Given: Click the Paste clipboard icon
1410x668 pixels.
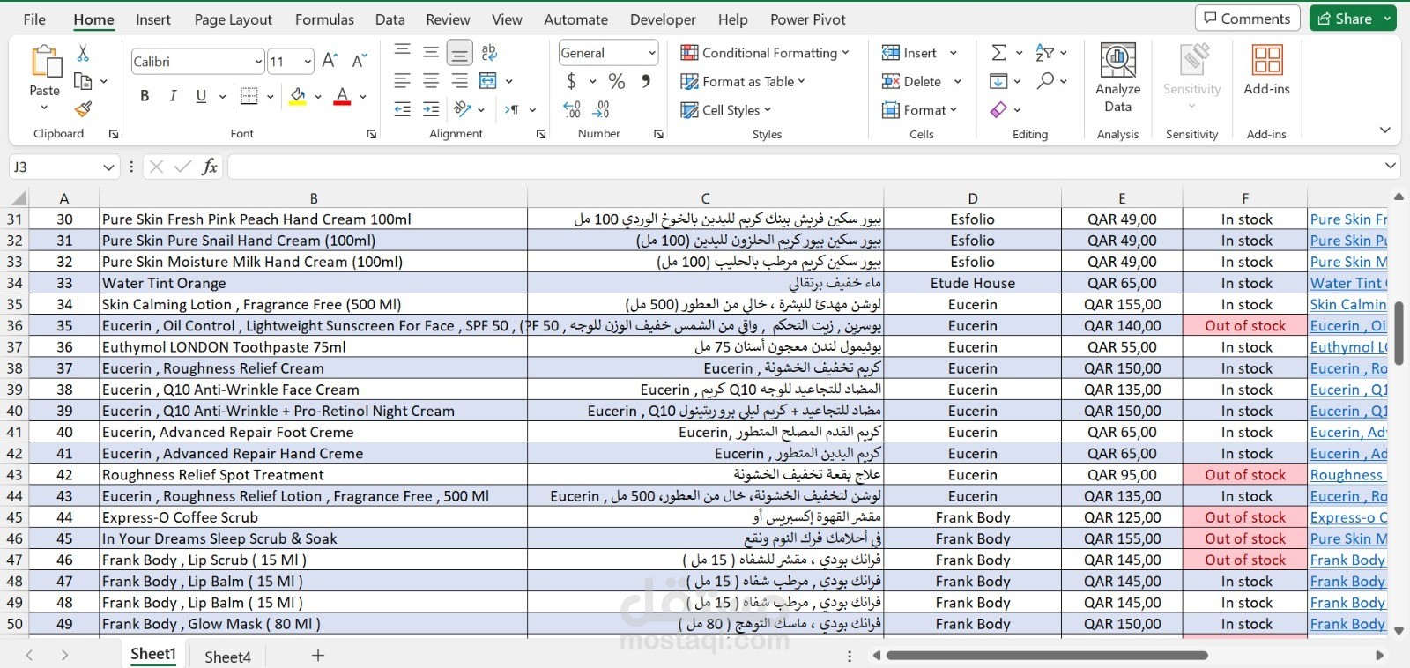Looking at the screenshot, I should point(45,63).
